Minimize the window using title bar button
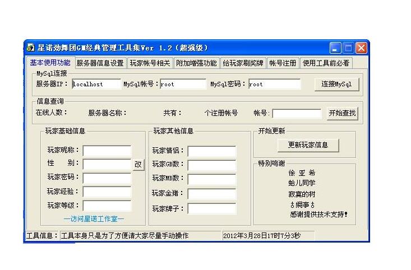 335,48
